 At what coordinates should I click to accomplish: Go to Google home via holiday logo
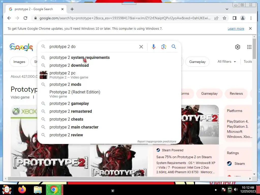tap(21, 47)
